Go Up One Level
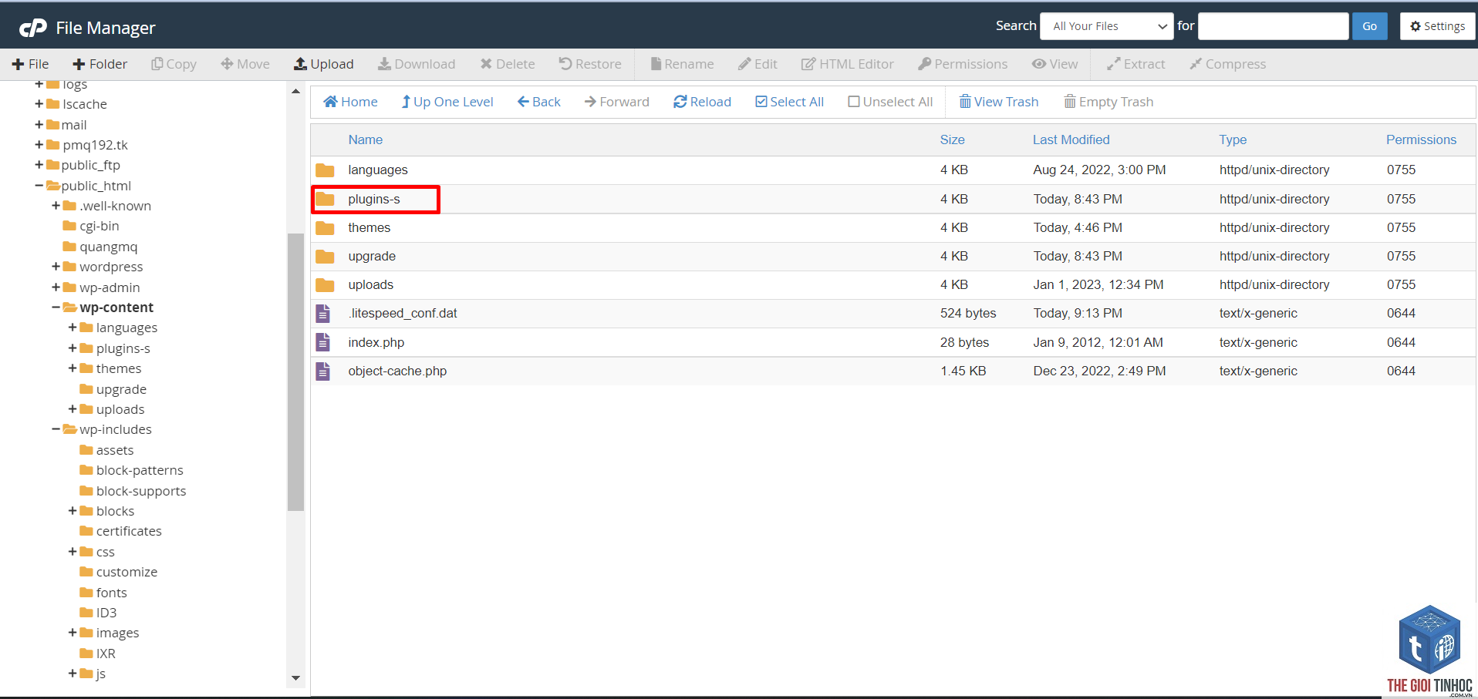Screen dimensions: 1478x699 447,102
